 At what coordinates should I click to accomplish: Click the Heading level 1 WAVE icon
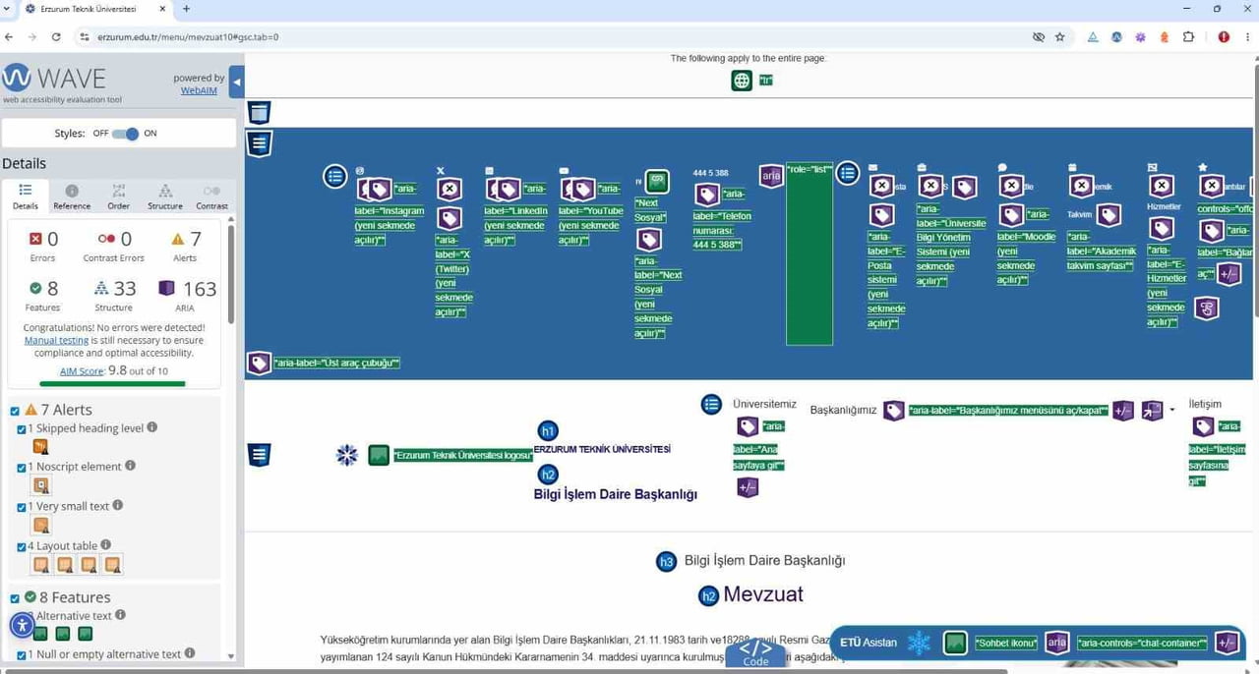(x=548, y=431)
